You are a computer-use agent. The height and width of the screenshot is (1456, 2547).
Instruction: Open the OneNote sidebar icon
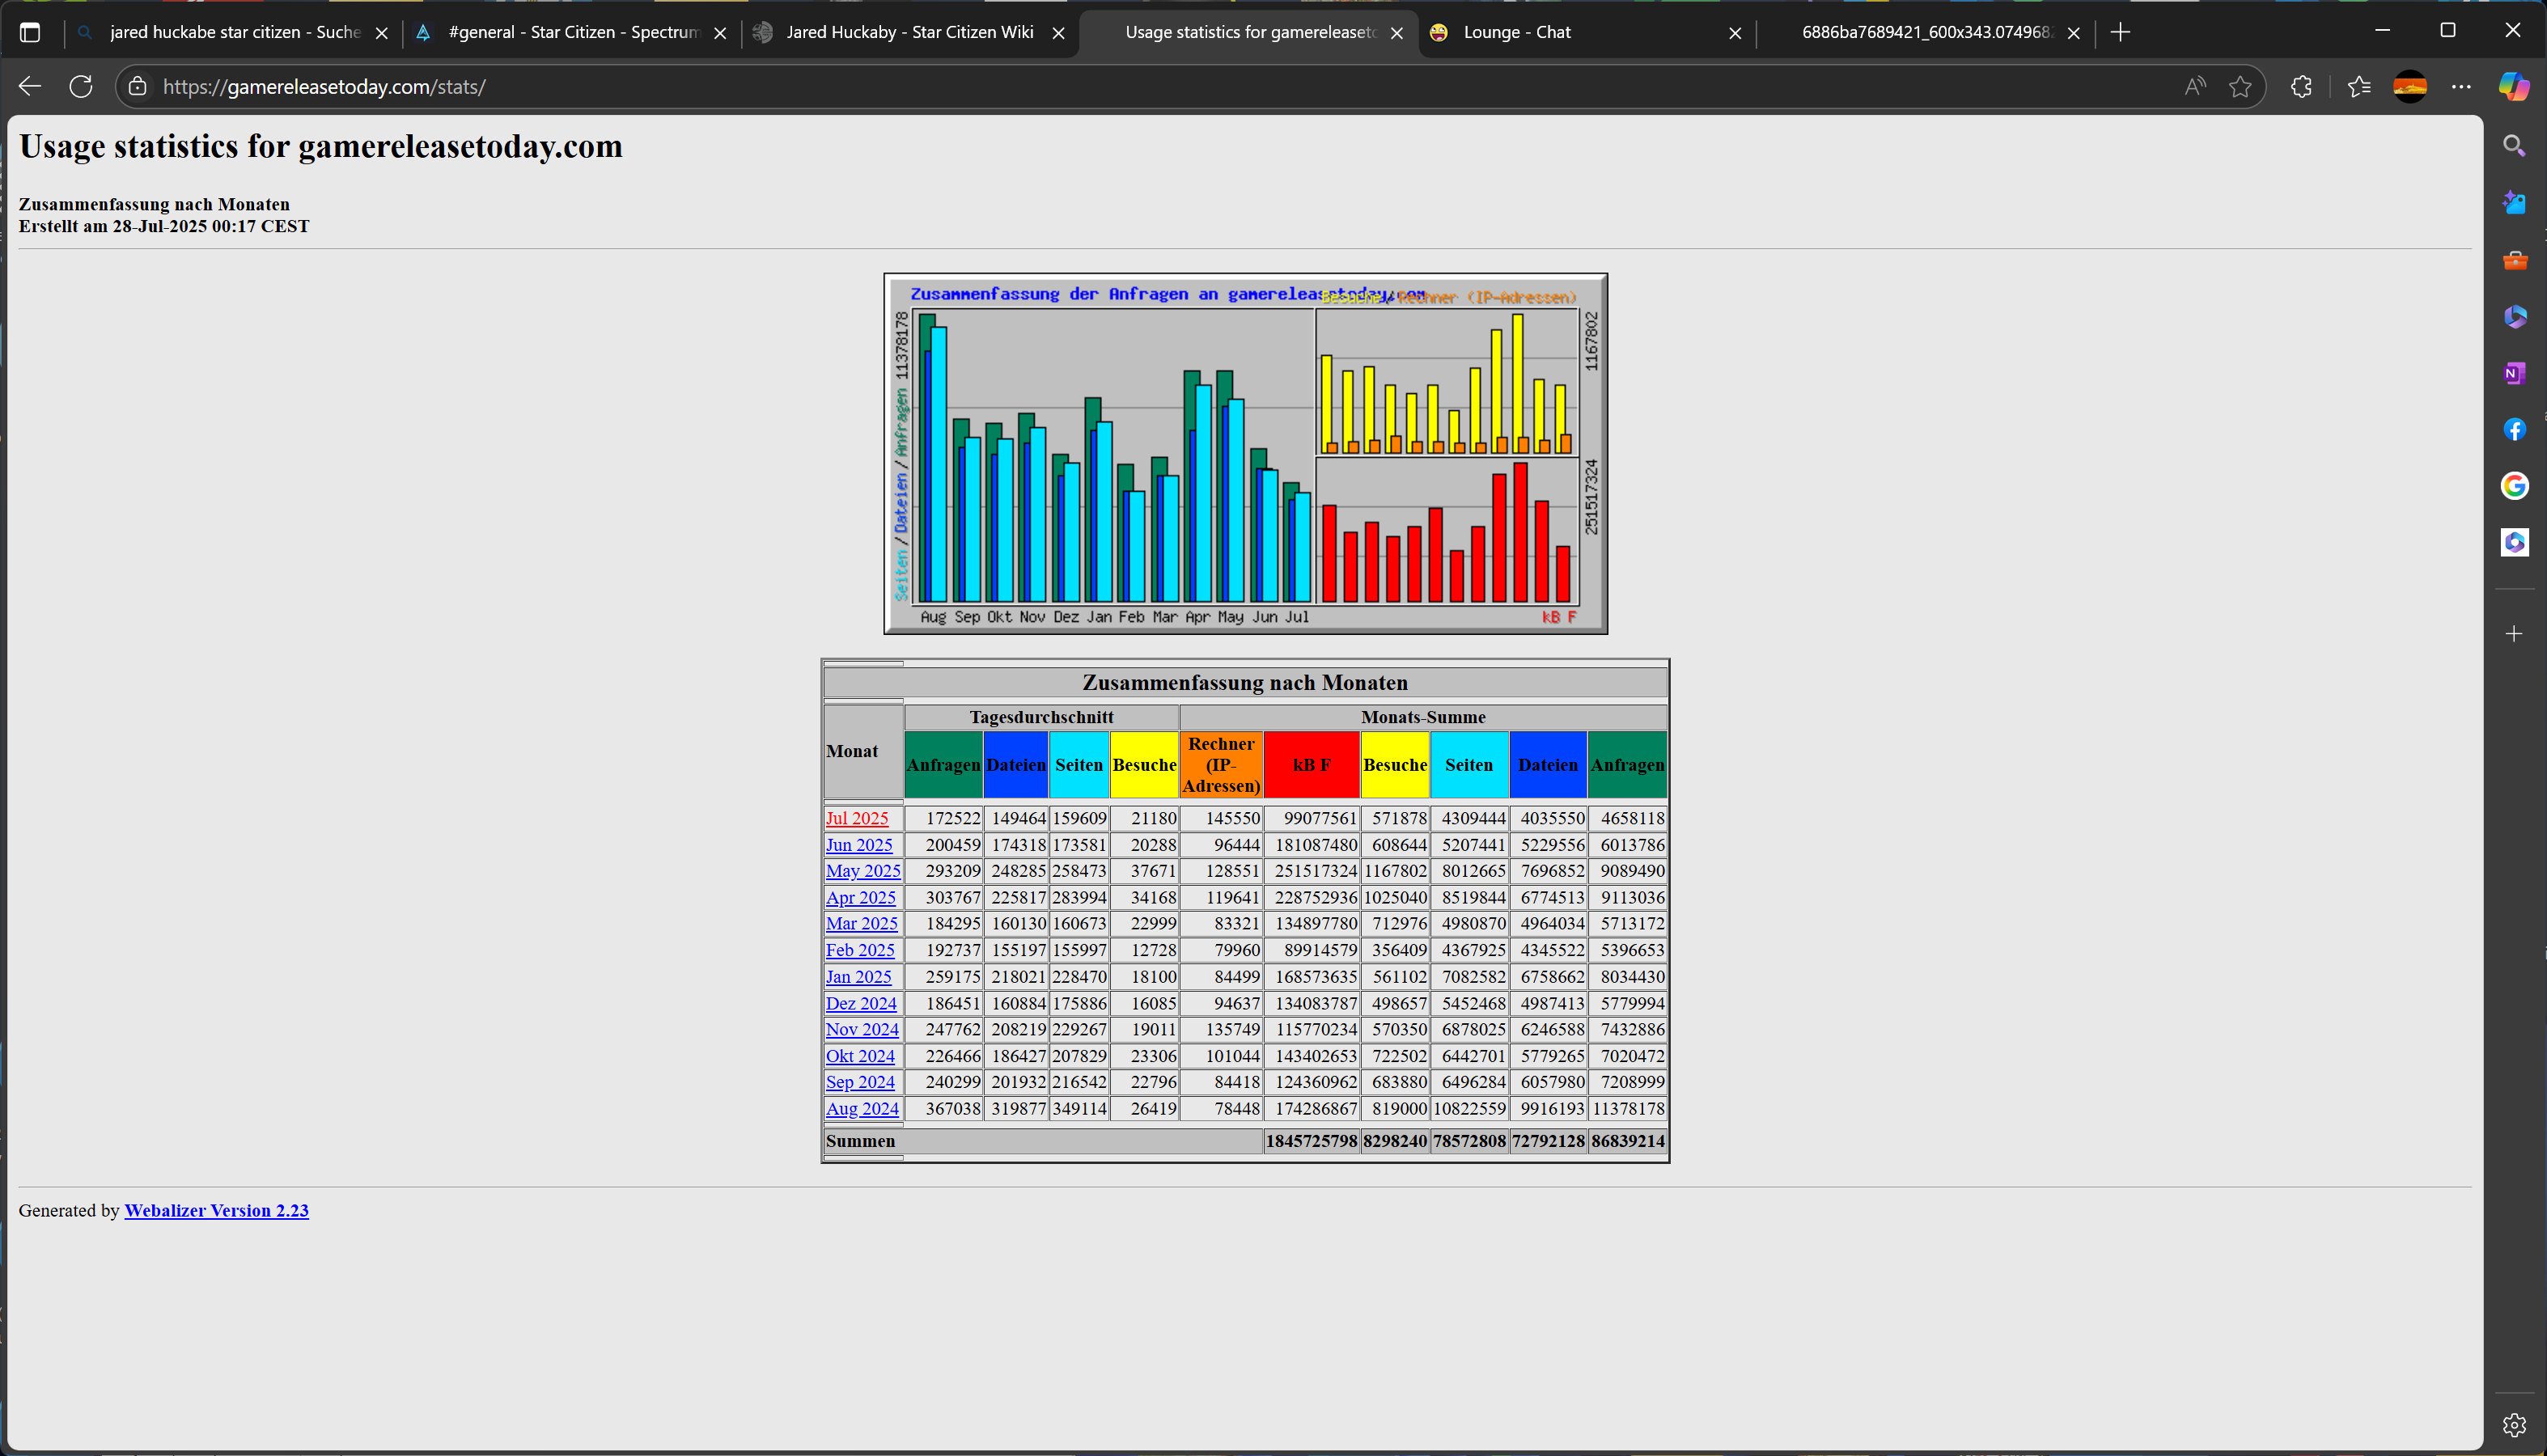[x=2514, y=373]
